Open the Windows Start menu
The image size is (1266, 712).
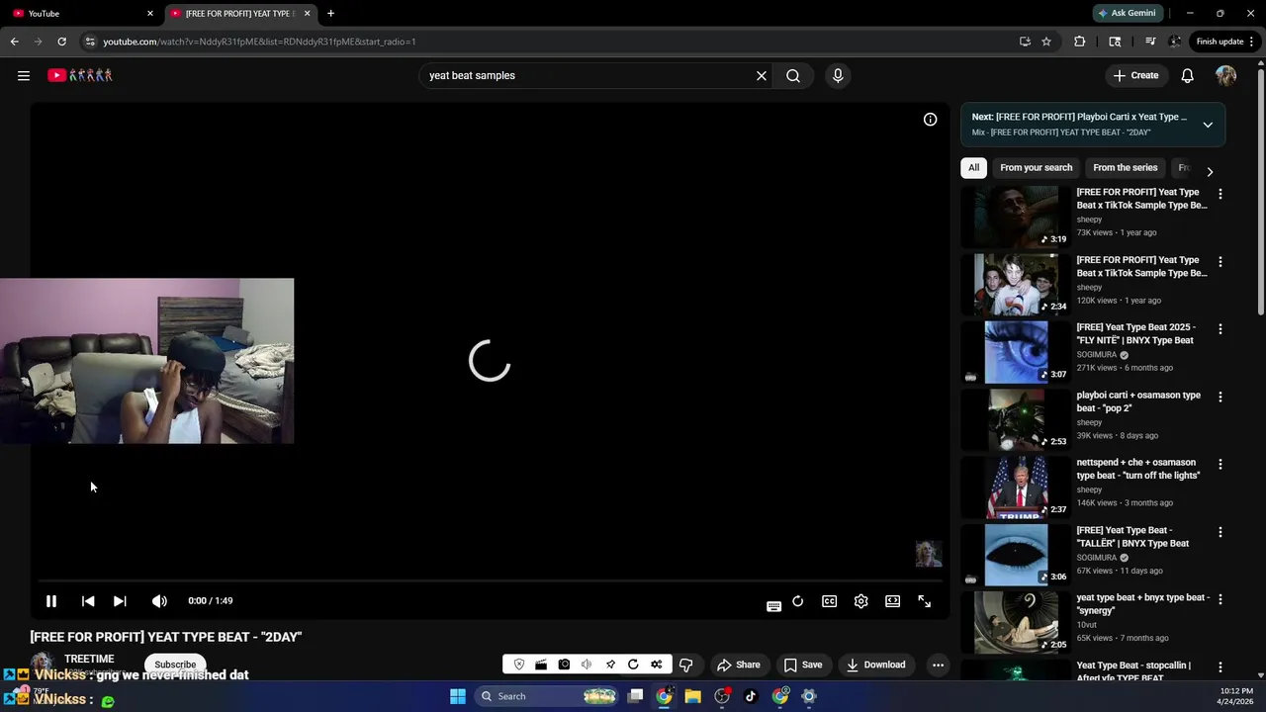458,696
